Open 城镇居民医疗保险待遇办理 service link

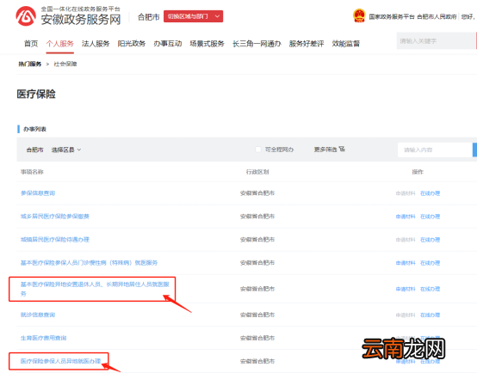[55, 239]
